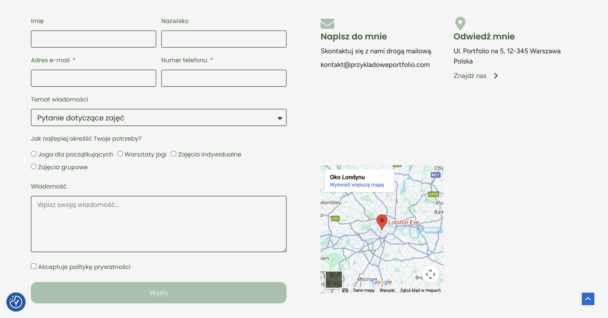Toggle the map camera controls icon
This screenshot has height=318, width=608.
(430, 274)
